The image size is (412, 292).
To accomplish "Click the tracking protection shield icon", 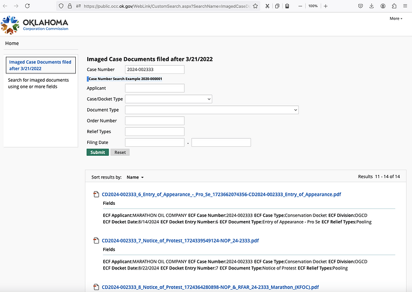I will [x=62, y=5].
